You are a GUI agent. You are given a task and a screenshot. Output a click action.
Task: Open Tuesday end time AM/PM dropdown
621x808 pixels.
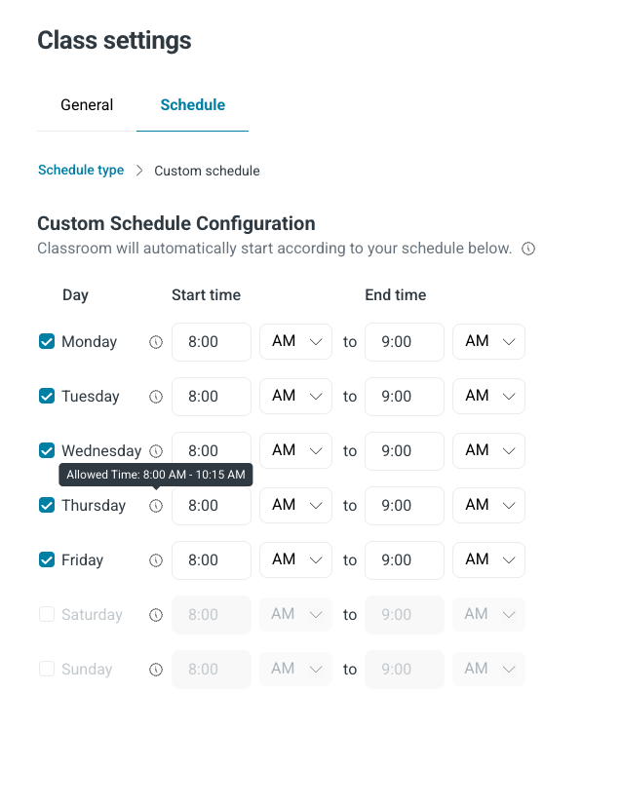coord(488,397)
